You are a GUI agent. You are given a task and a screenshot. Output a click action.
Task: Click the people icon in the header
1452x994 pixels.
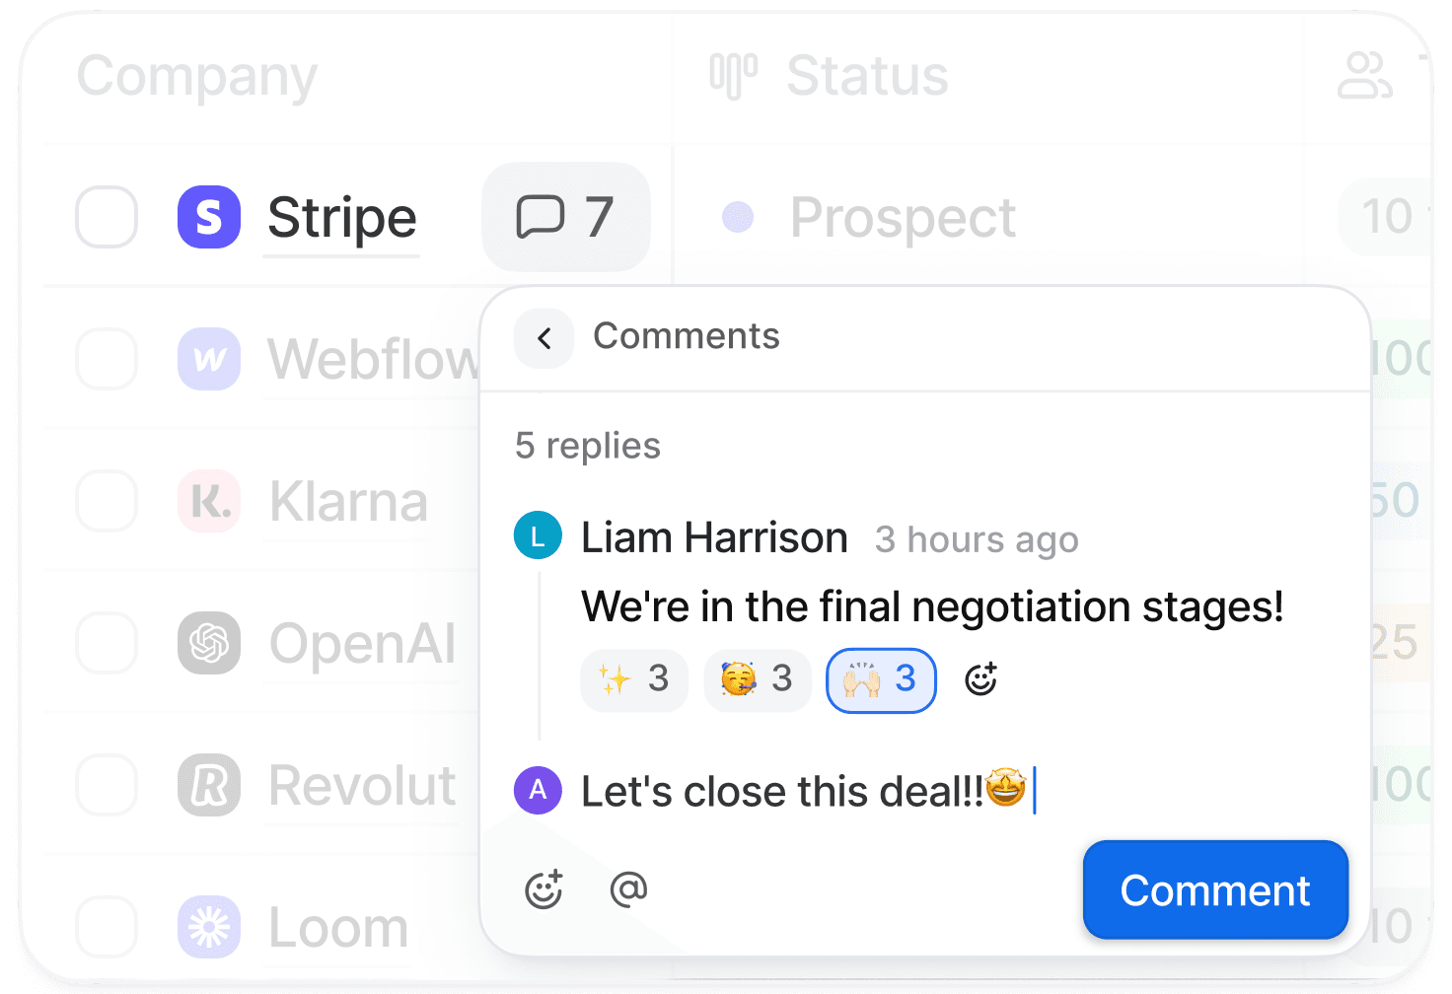1364,76
